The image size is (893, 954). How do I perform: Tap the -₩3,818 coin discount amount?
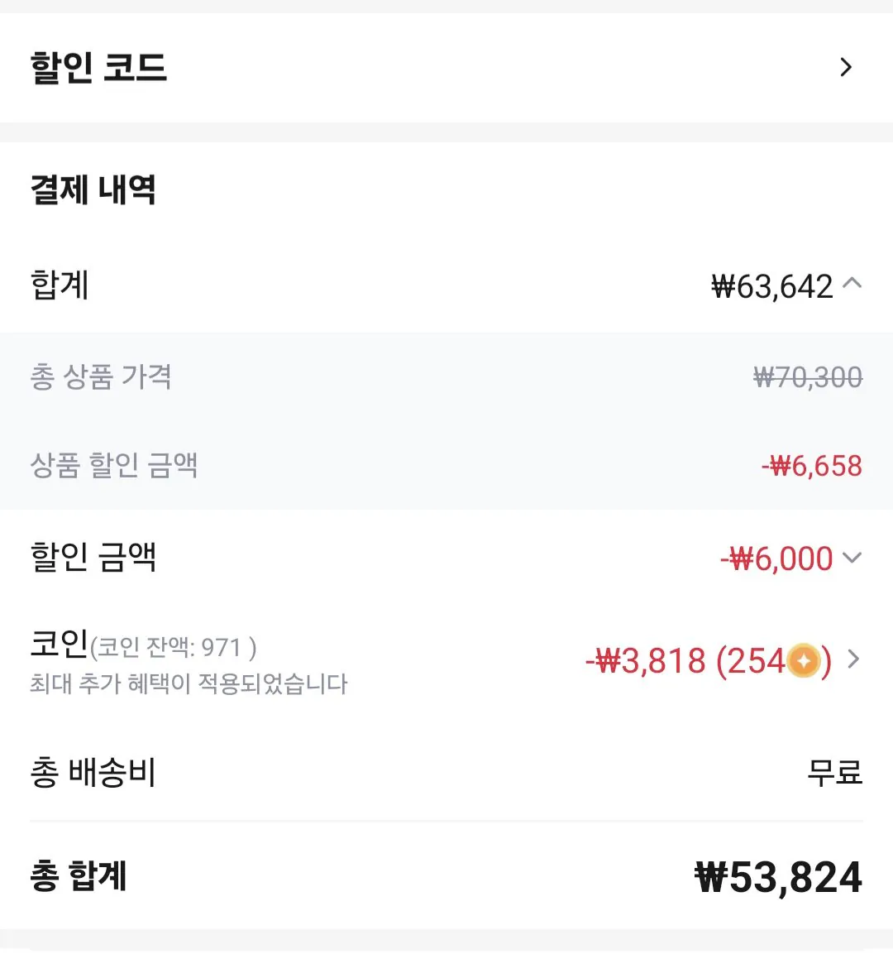(x=645, y=661)
